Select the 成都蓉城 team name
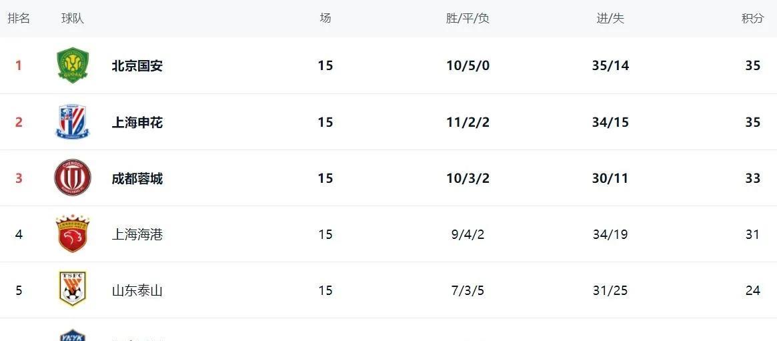 tap(137, 178)
